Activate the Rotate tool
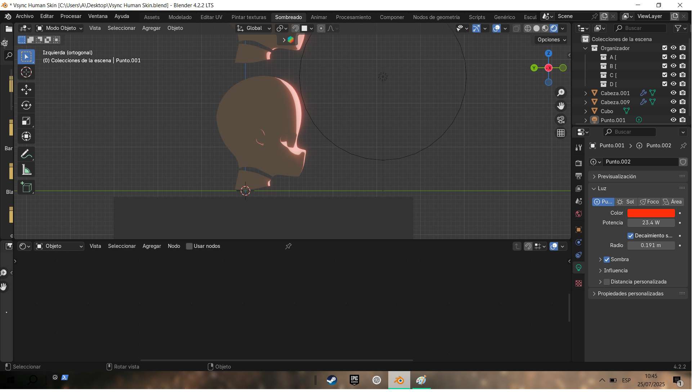Image resolution: width=693 pixels, height=392 pixels. (x=26, y=105)
